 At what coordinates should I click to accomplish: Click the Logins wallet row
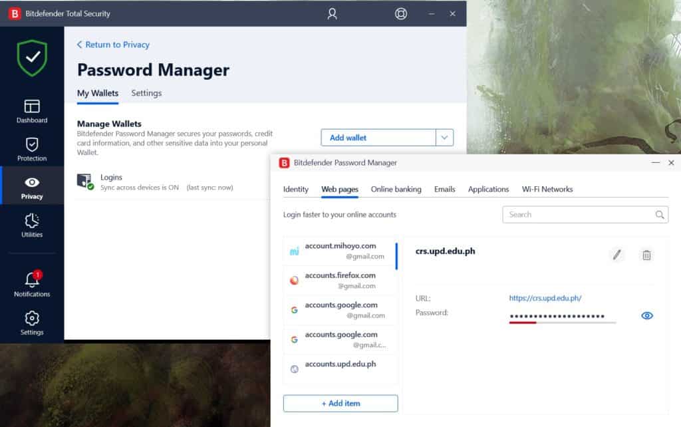point(174,182)
